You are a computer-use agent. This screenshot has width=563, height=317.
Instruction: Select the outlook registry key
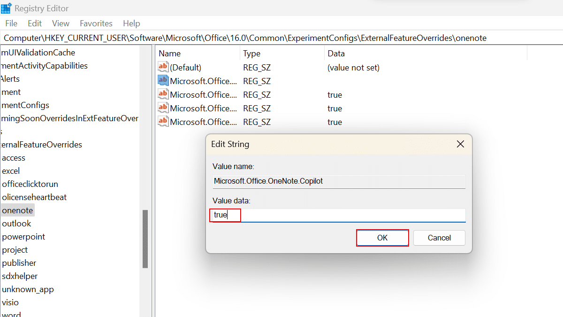point(16,223)
